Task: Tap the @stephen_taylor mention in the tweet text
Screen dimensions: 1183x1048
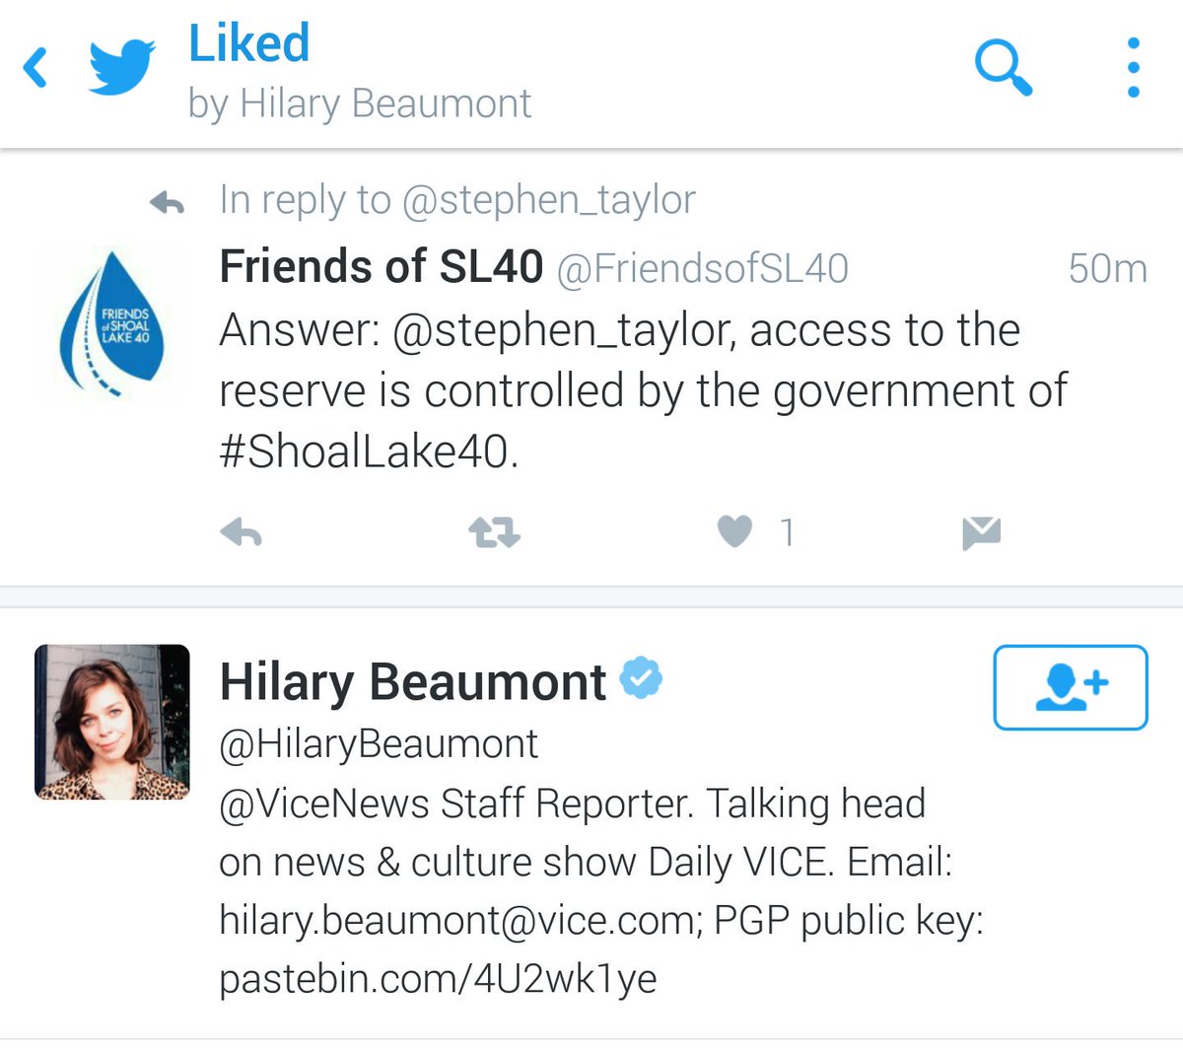Action: (563, 330)
